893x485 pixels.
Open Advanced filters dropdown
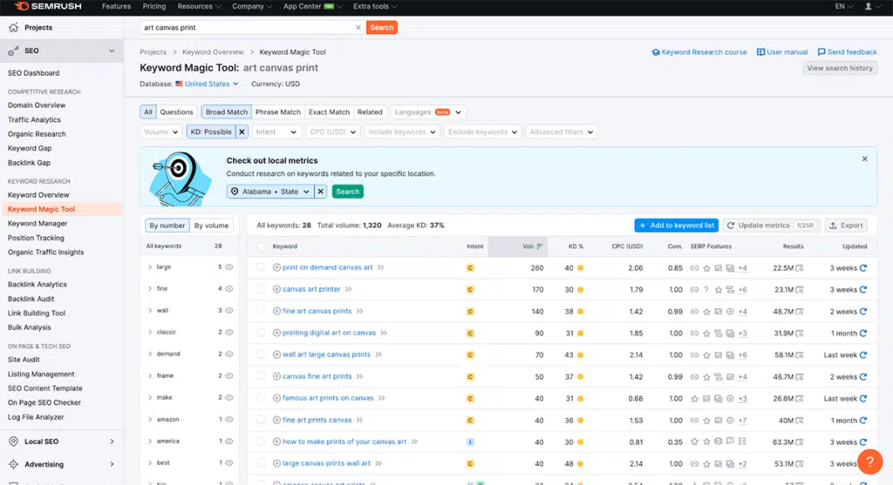(561, 131)
